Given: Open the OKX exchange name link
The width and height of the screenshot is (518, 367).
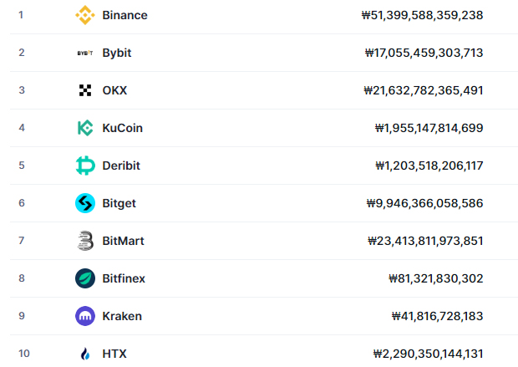Looking at the screenshot, I should click(114, 90).
